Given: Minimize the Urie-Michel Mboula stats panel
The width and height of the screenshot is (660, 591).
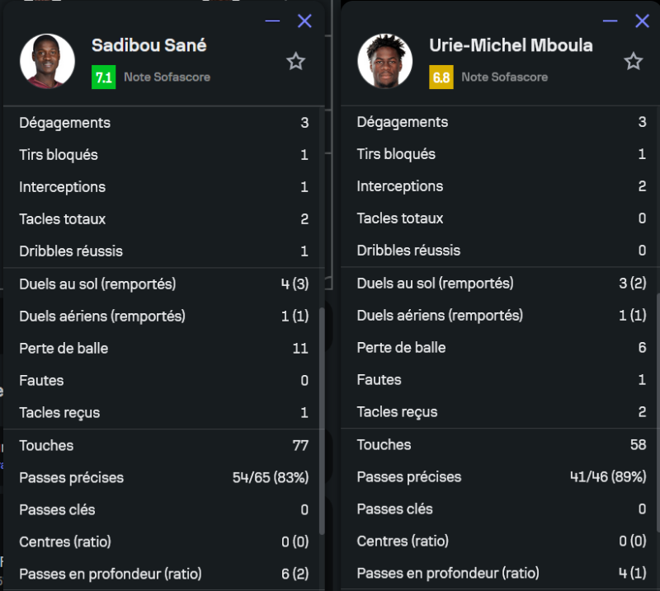Looking at the screenshot, I should pos(610,21).
